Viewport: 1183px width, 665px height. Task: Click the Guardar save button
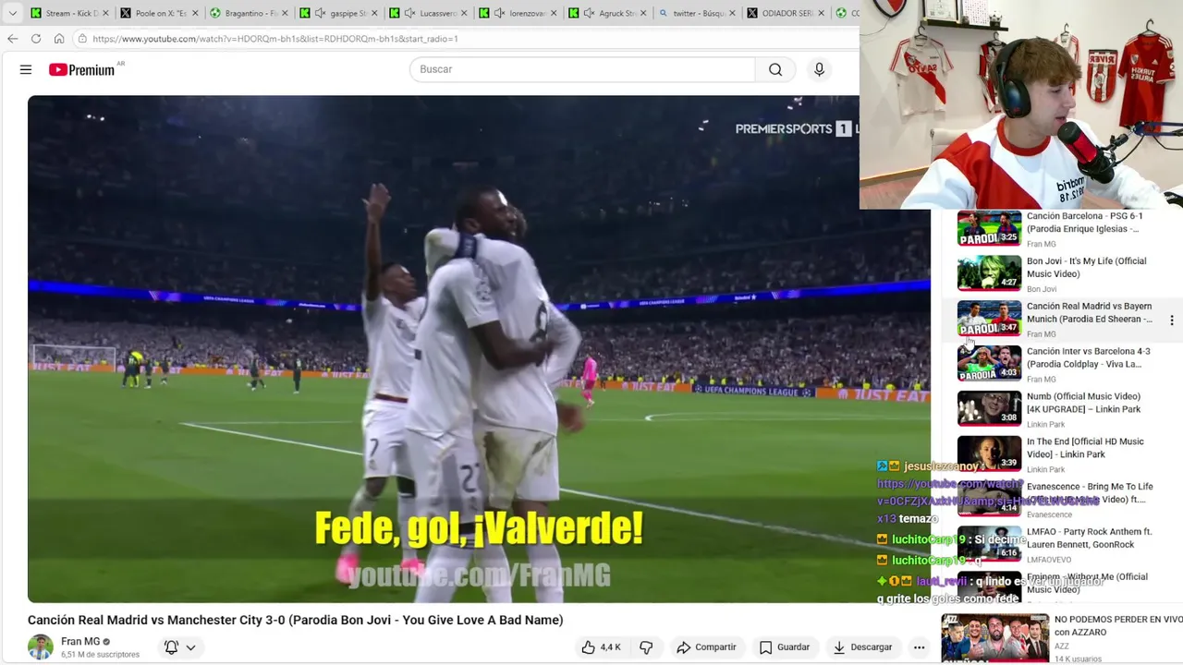785,647
